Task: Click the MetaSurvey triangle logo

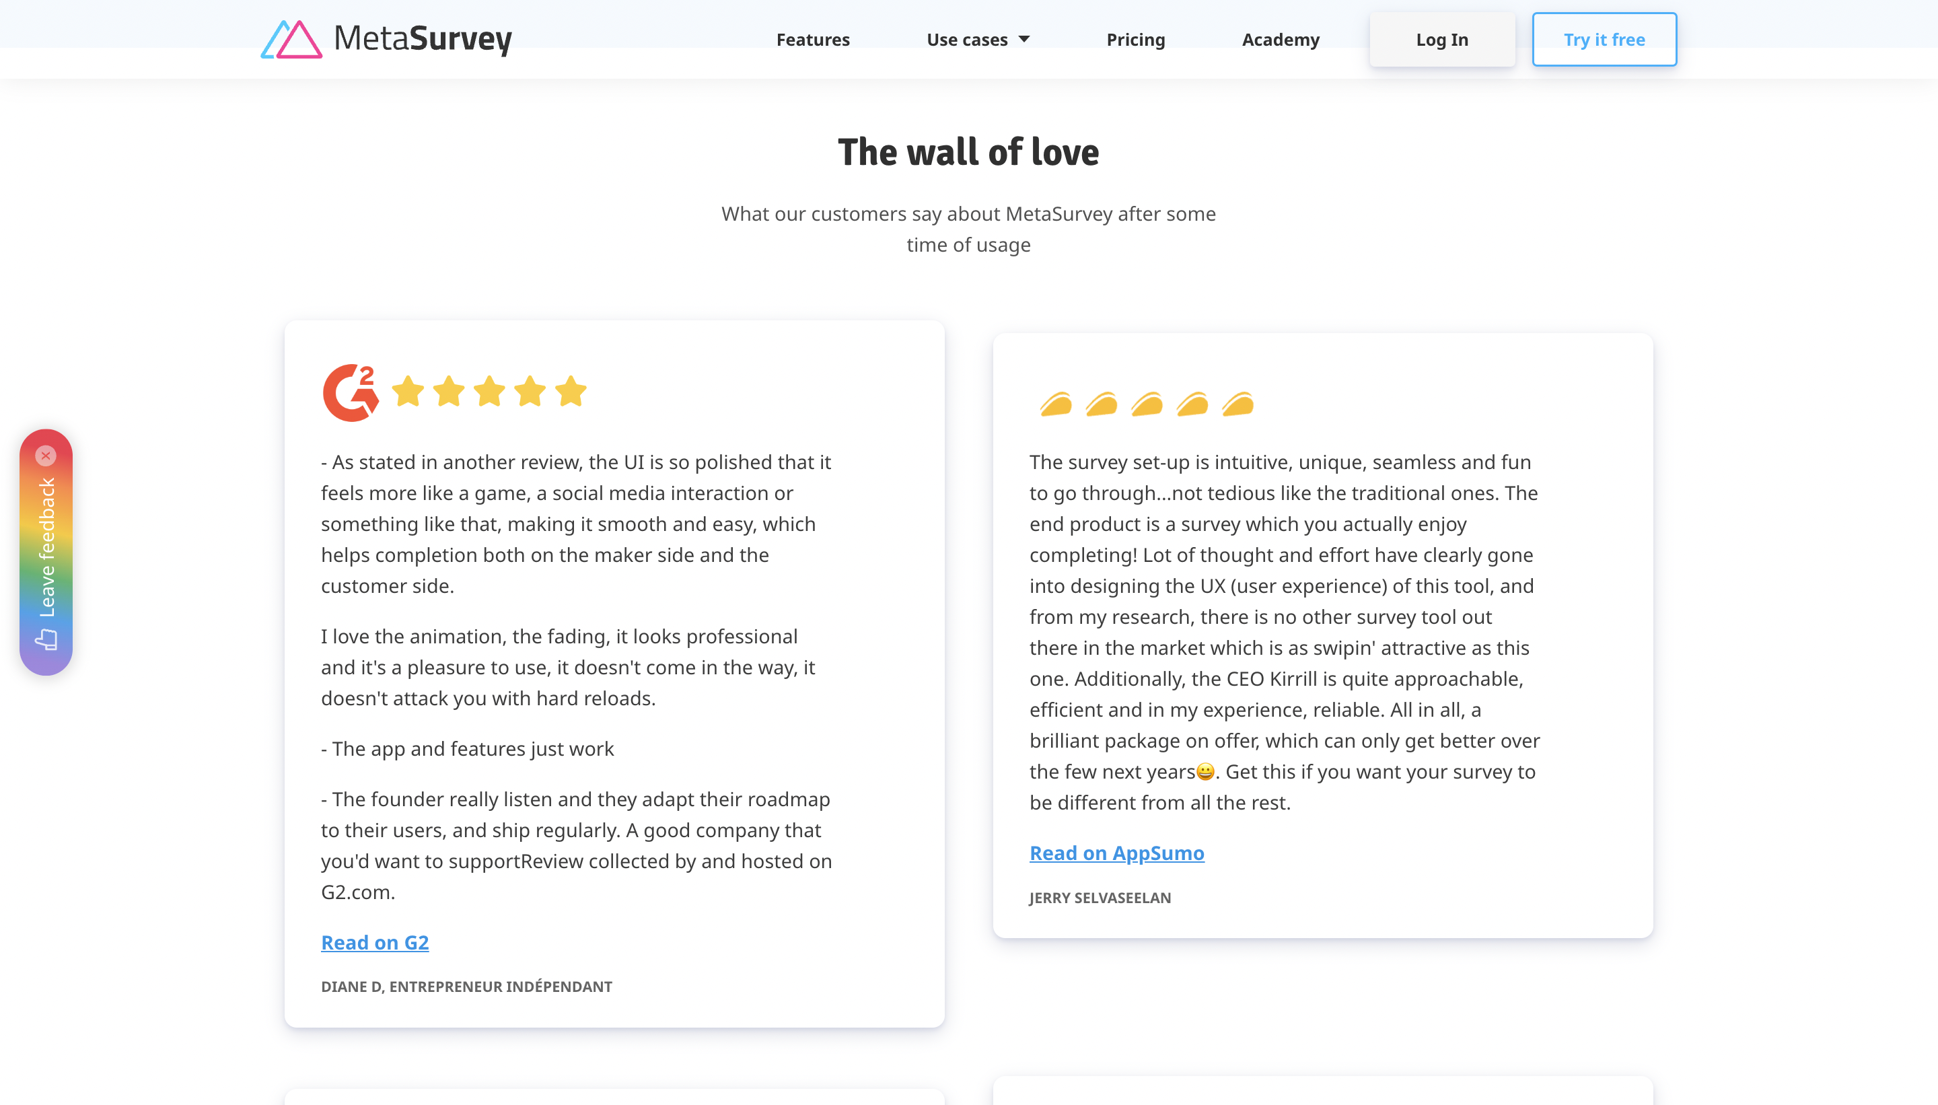Action: point(291,40)
